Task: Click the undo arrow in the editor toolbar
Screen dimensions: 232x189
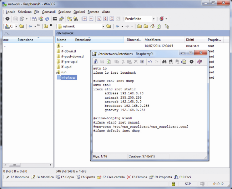Action: [150, 61]
